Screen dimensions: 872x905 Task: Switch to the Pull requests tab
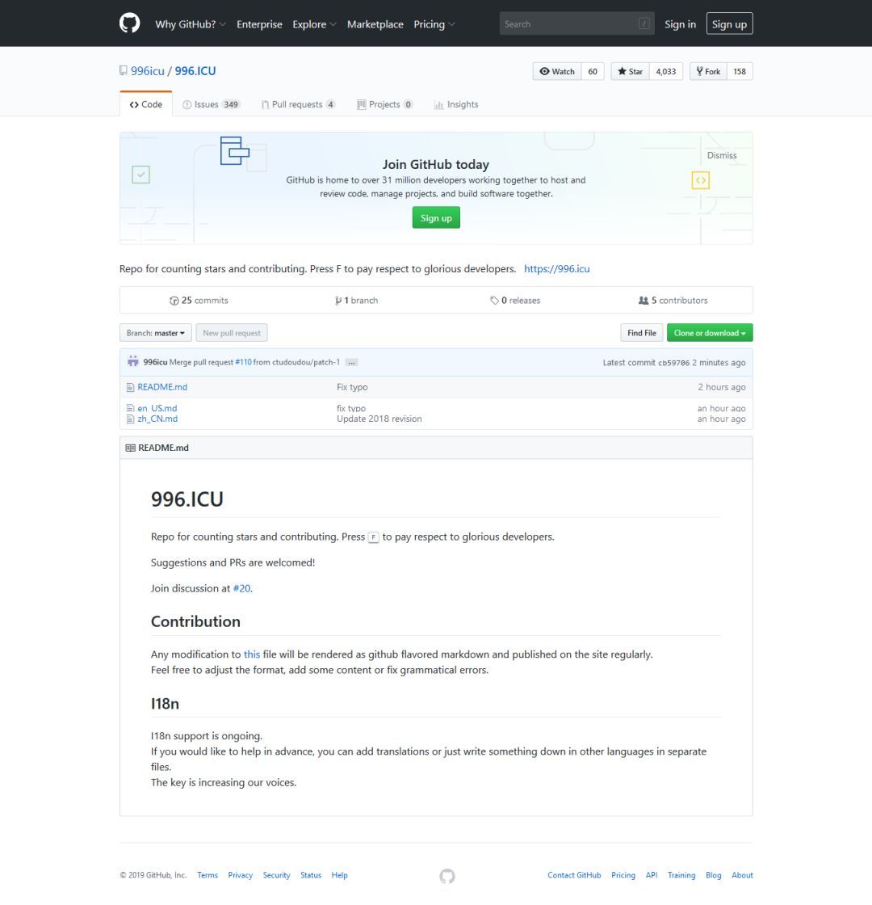coord(298,104)
